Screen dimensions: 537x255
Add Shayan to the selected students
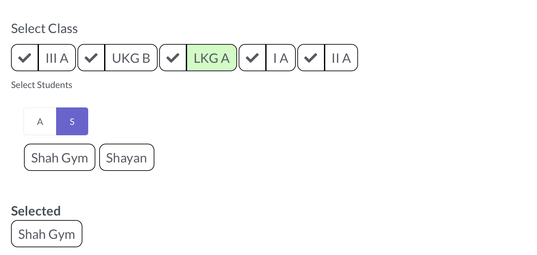(x=126, y=158)
